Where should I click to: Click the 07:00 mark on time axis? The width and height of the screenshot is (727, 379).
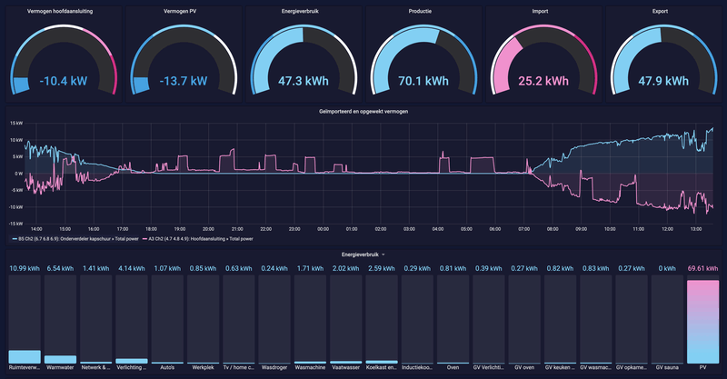(x=524, y=229)
